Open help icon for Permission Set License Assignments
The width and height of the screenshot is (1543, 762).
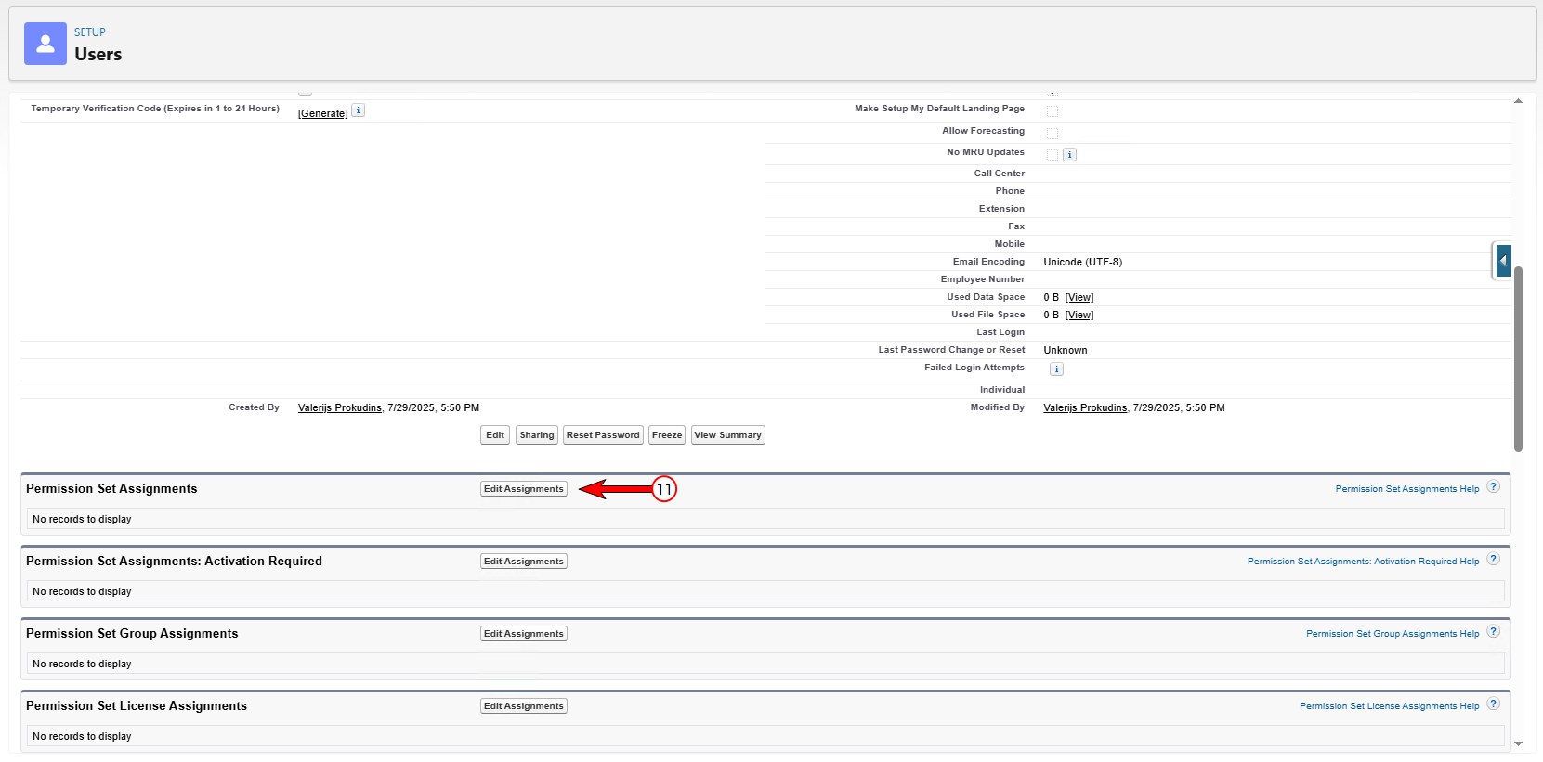1493,704
